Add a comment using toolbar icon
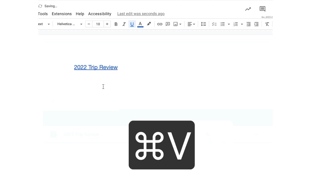 tap(168, 24)
